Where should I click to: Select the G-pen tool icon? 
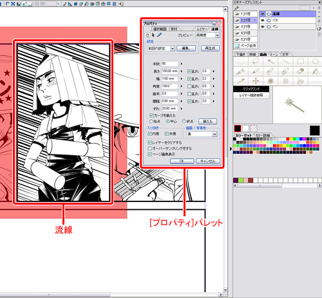tap(241, 71)
